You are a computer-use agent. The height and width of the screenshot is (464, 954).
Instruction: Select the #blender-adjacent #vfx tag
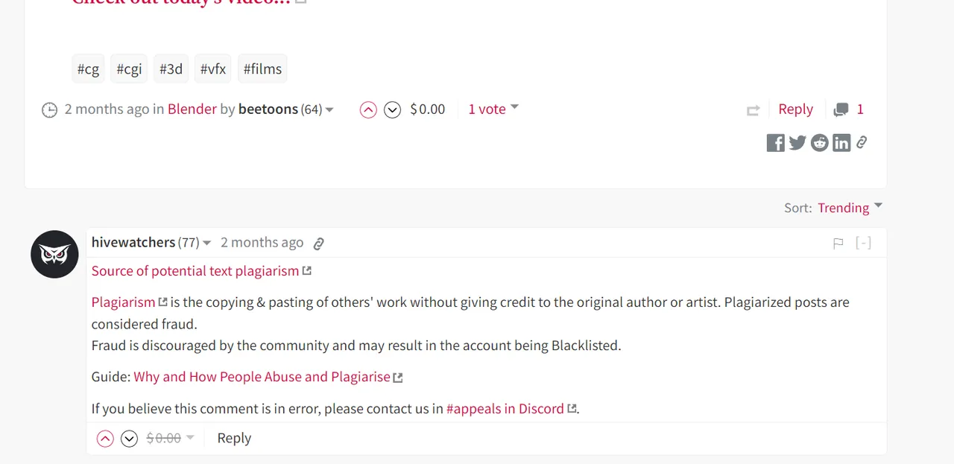click(x=213, y=69)
